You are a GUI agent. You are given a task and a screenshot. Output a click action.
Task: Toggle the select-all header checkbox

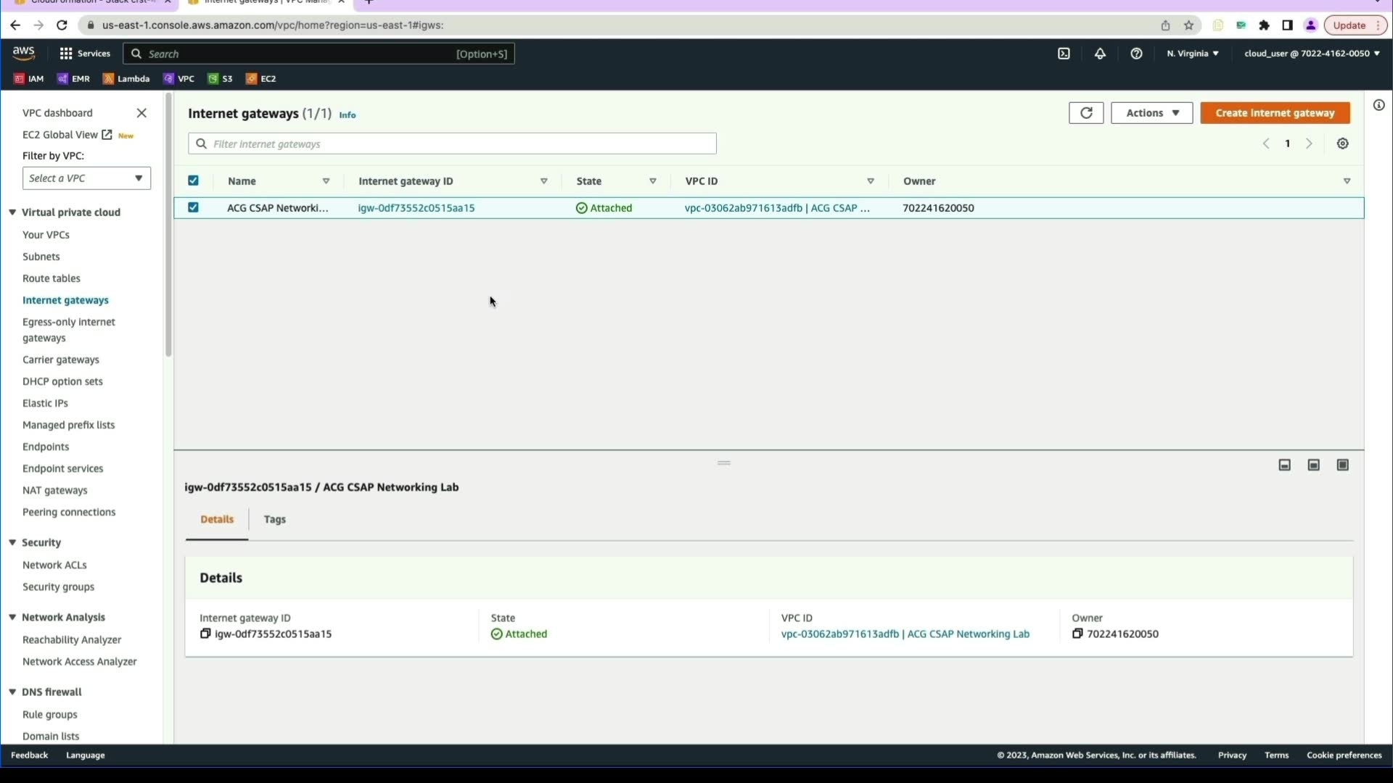[193, 181]
